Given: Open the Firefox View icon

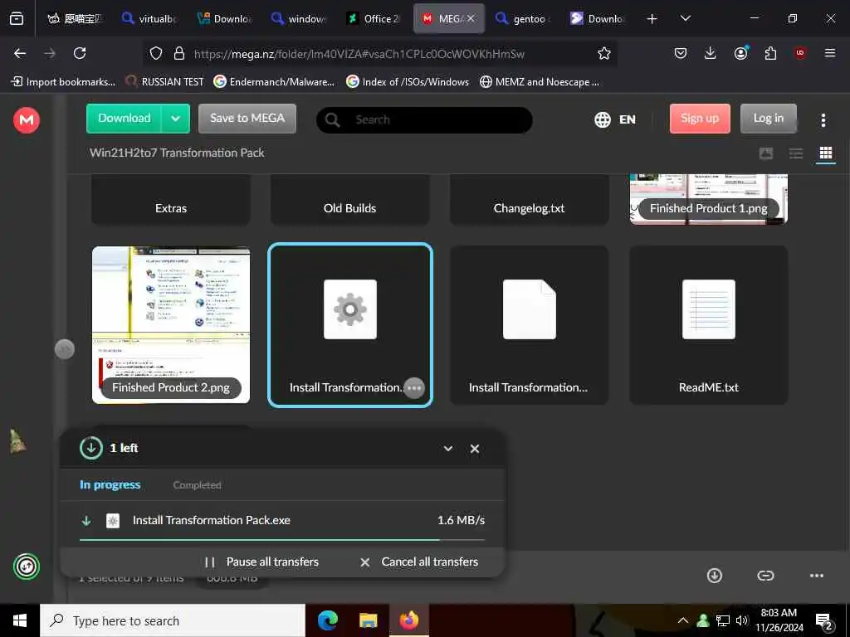Looking at the screenshot, I should point(17,19).
